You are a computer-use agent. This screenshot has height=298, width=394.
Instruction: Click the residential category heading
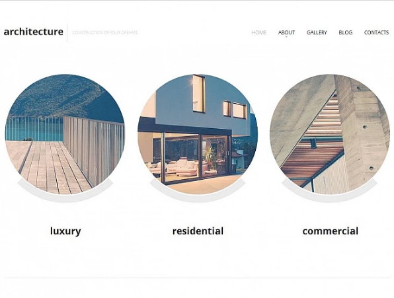click(198, 231)
